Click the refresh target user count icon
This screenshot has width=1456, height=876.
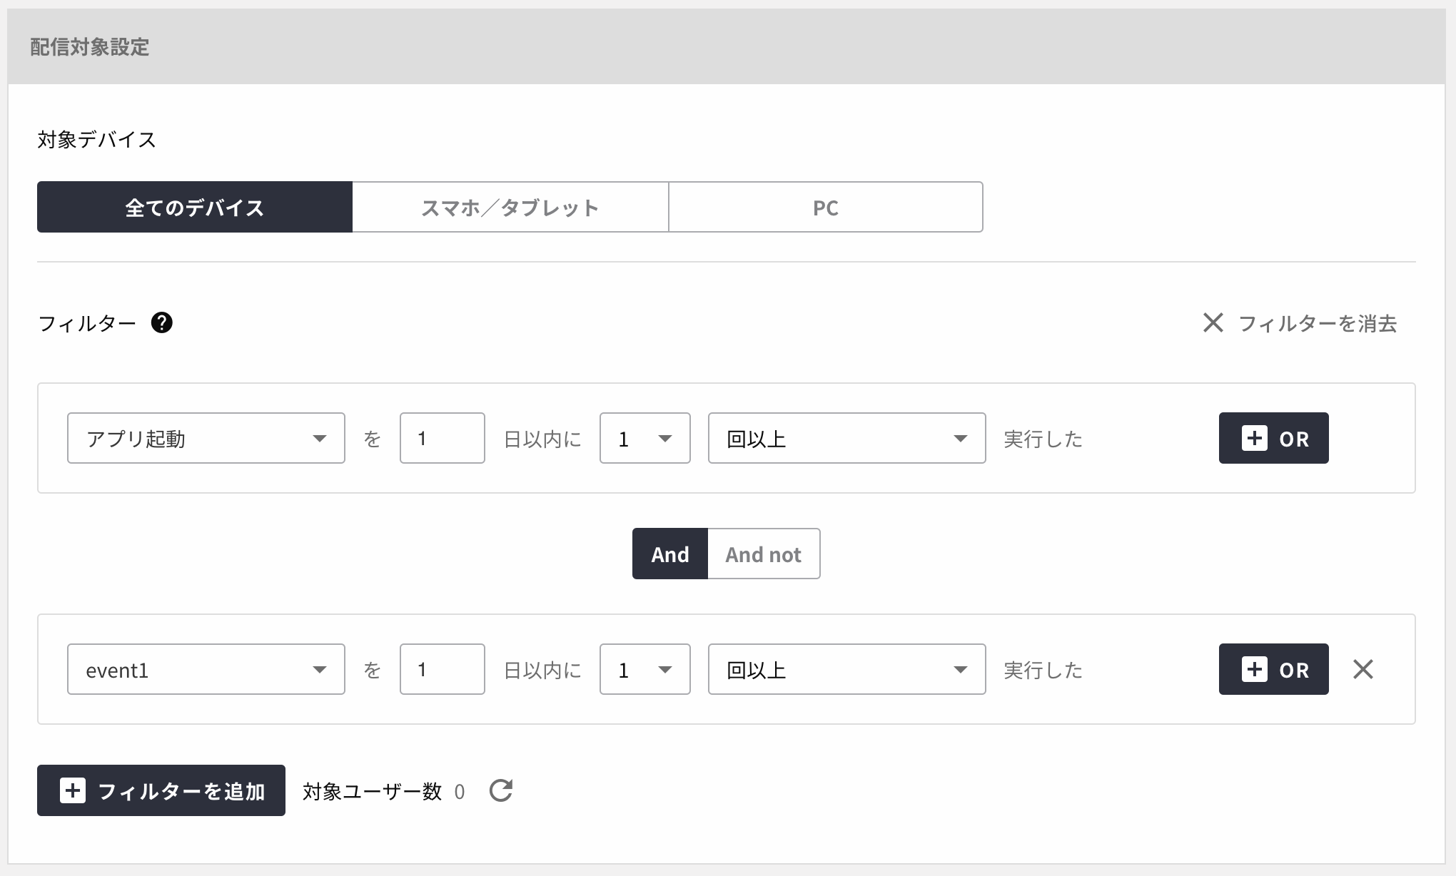point(501,790)
